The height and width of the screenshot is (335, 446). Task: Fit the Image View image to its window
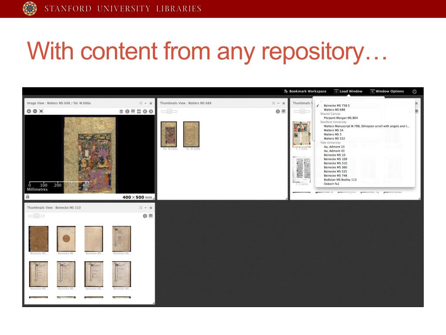[x=41, y=111]
